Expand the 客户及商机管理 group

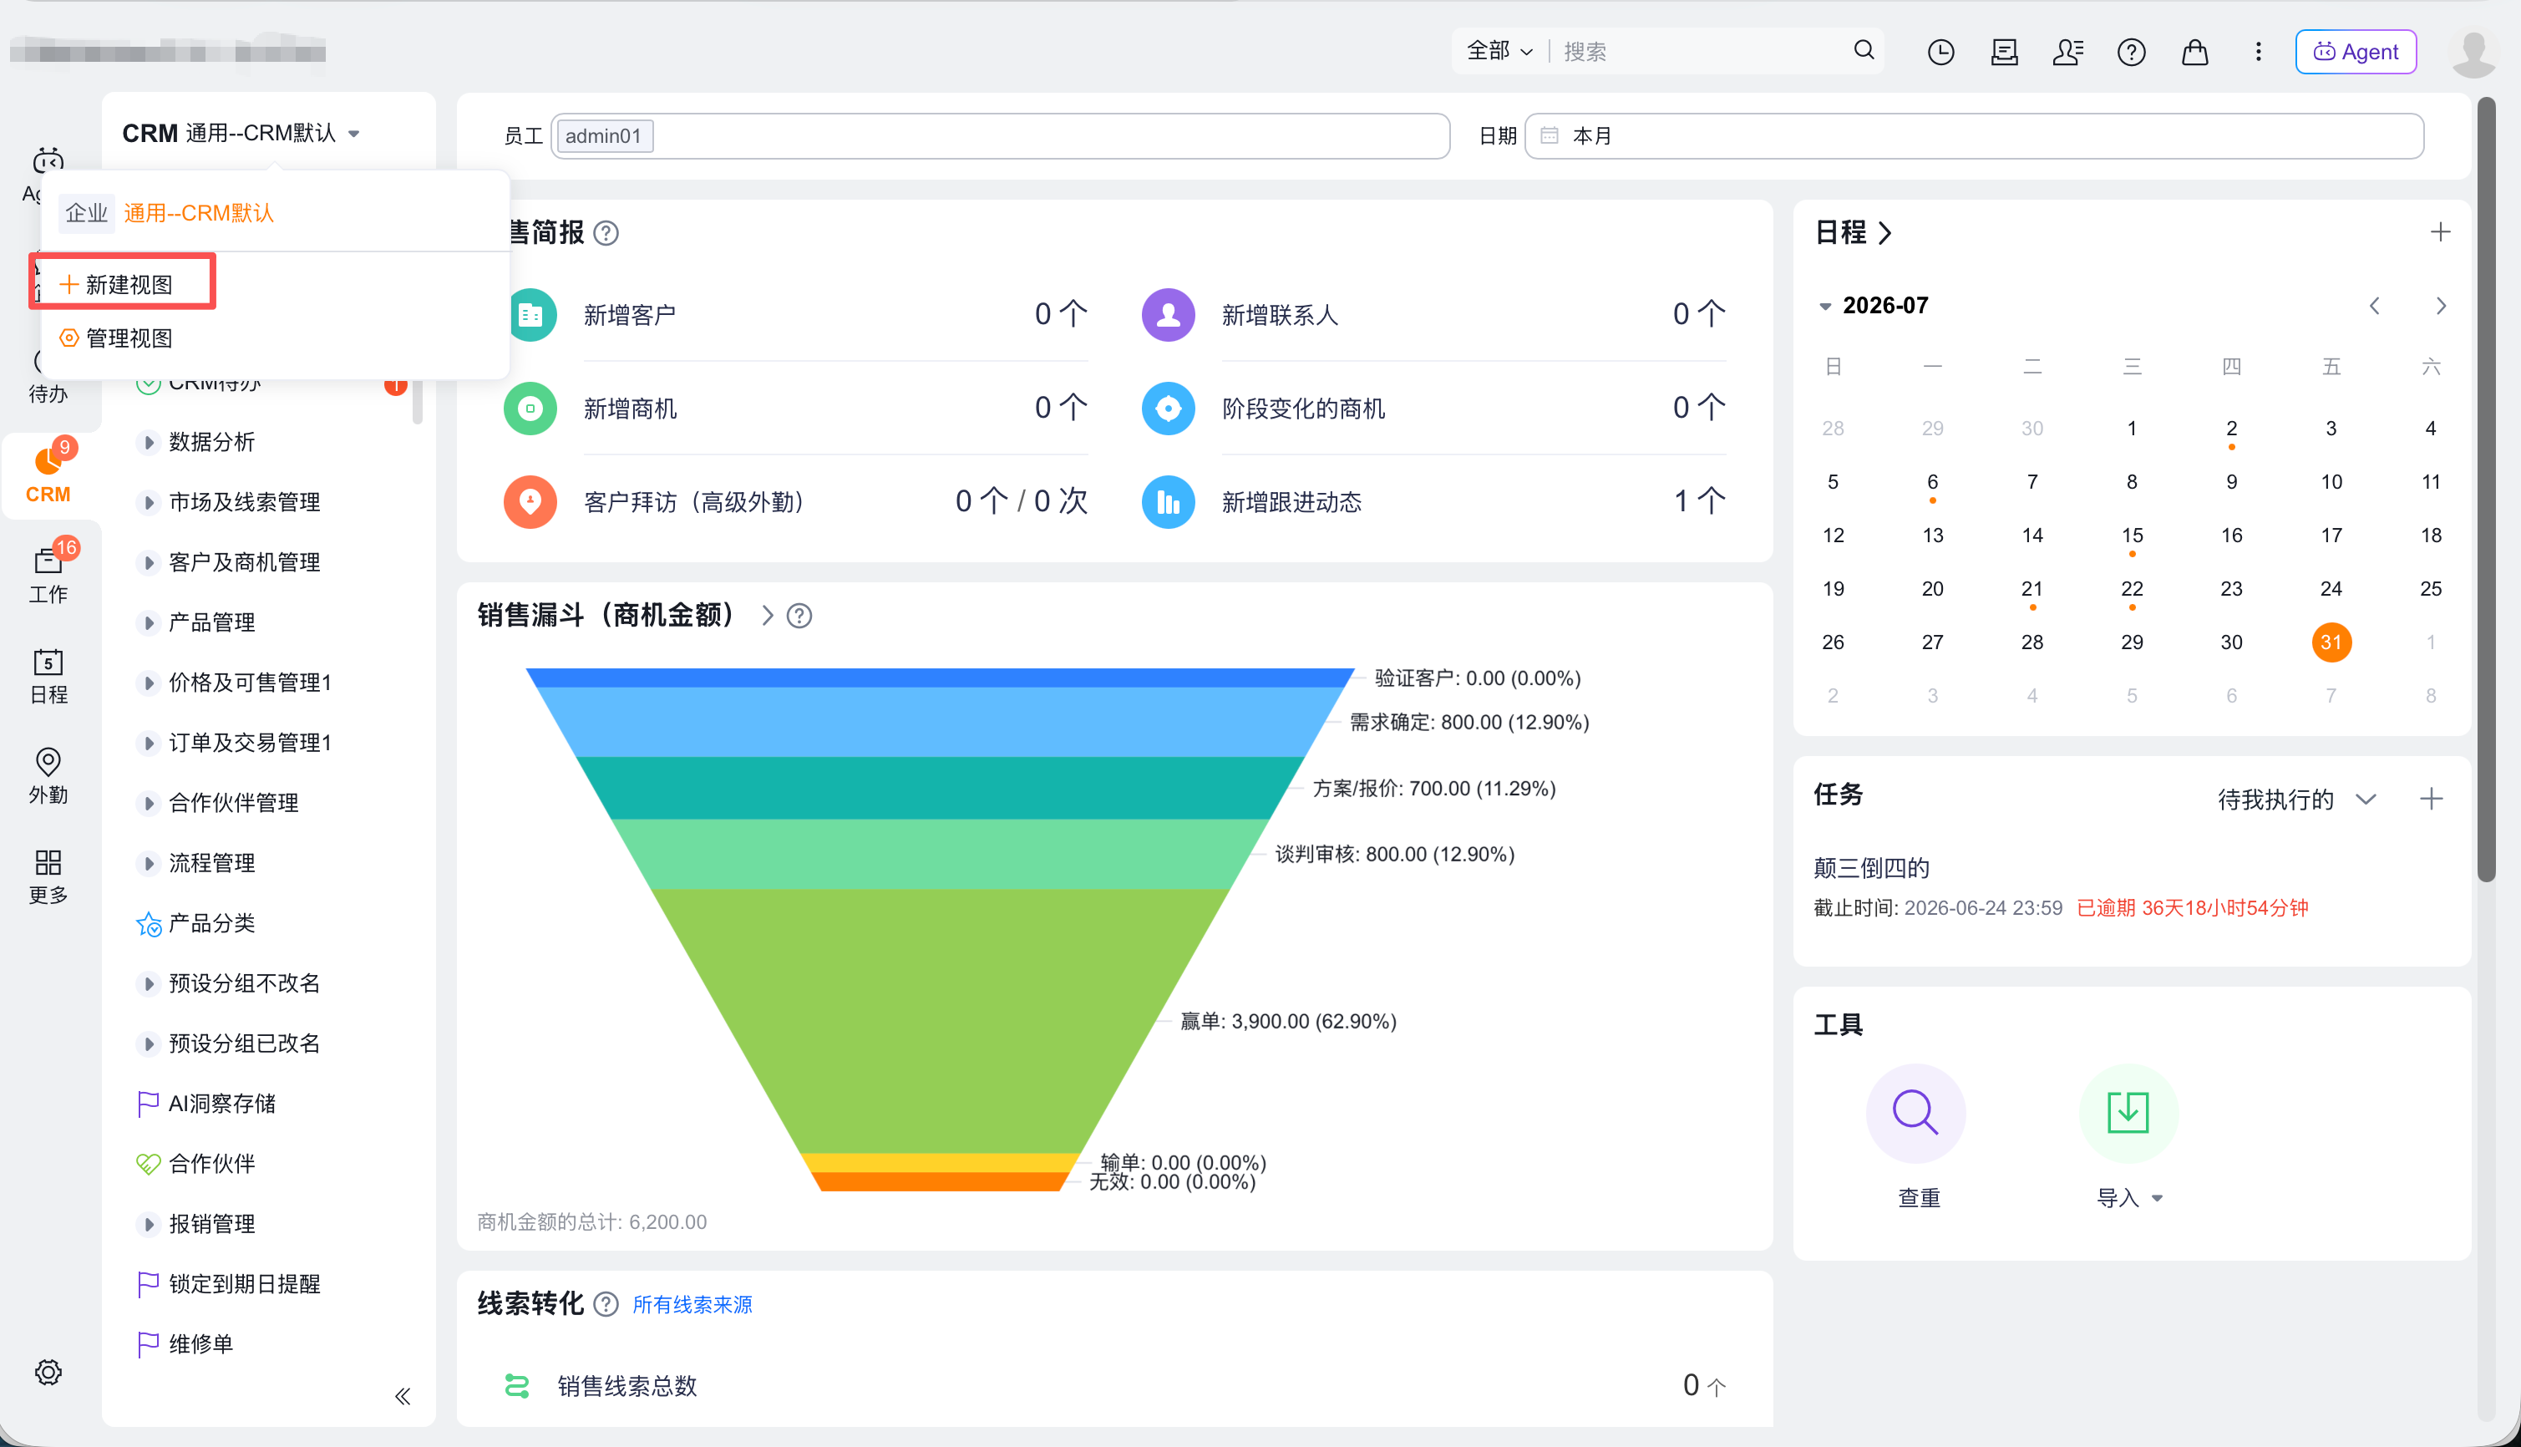tap(148, 562)
